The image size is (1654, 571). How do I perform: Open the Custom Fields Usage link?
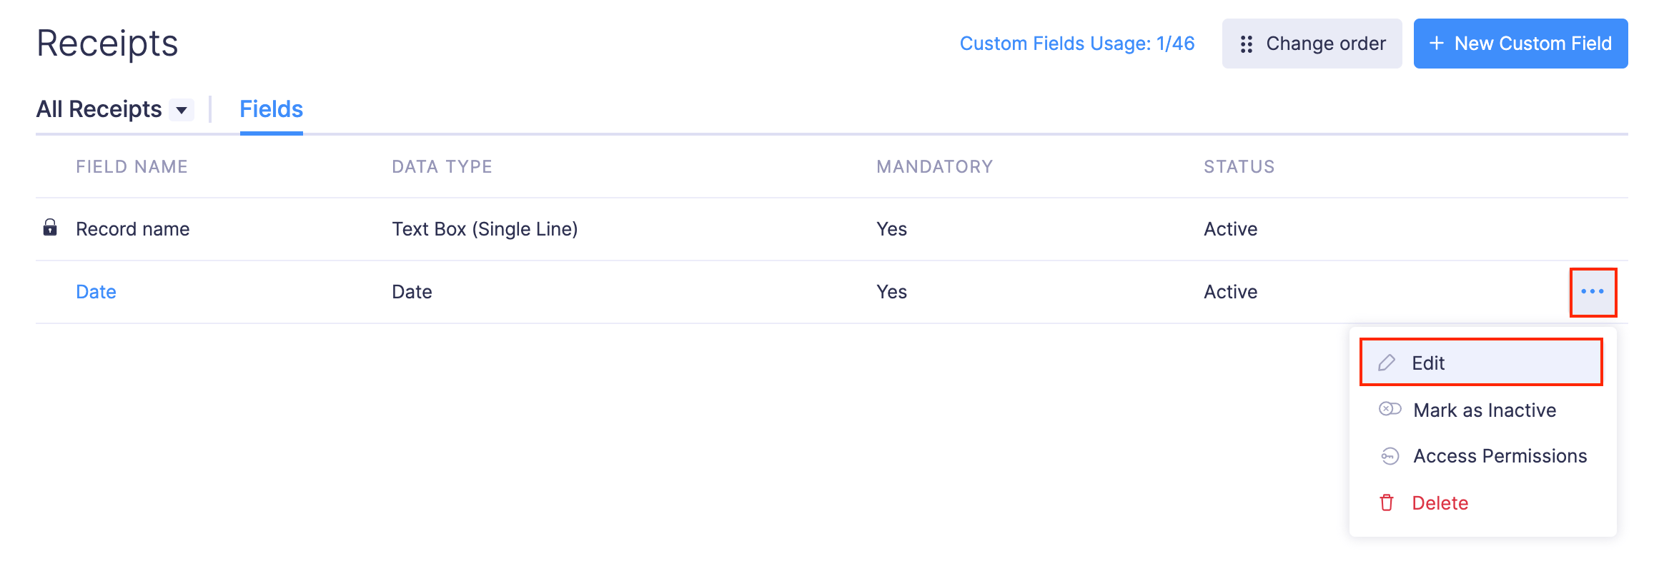[1076, 44]
